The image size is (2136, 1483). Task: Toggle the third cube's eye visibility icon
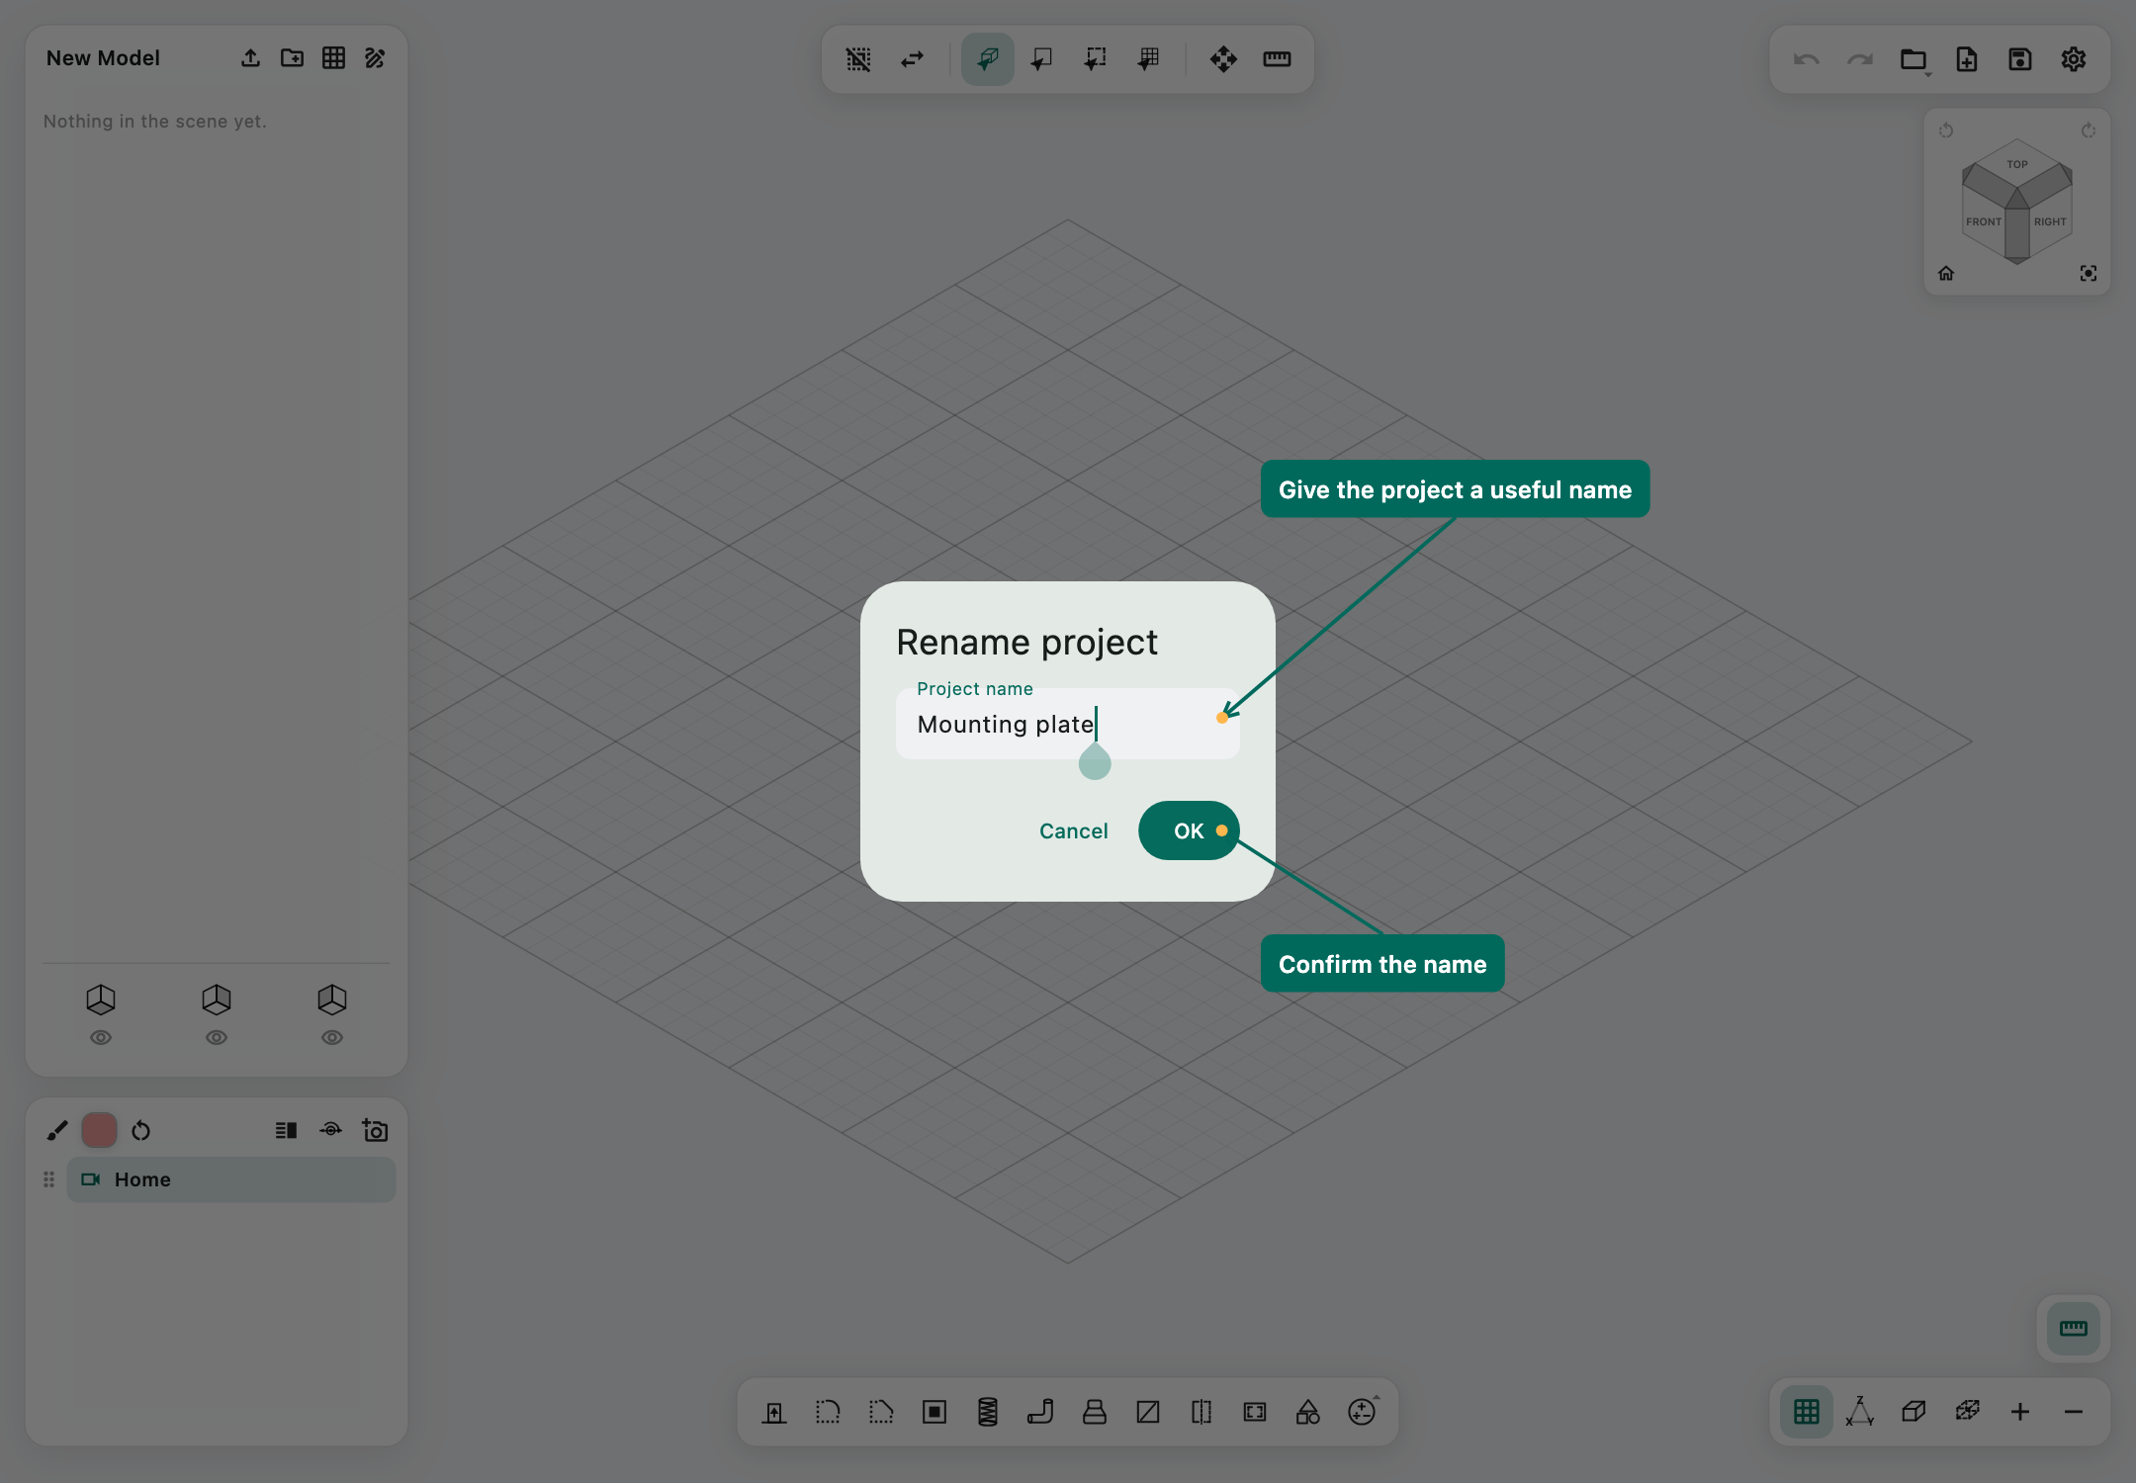point(332,1037)
